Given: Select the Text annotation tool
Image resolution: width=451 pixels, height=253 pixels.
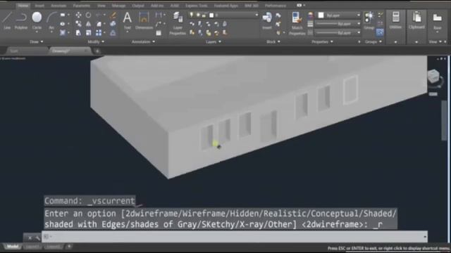Looking at the screenshot, I should [x=127, y=20].
